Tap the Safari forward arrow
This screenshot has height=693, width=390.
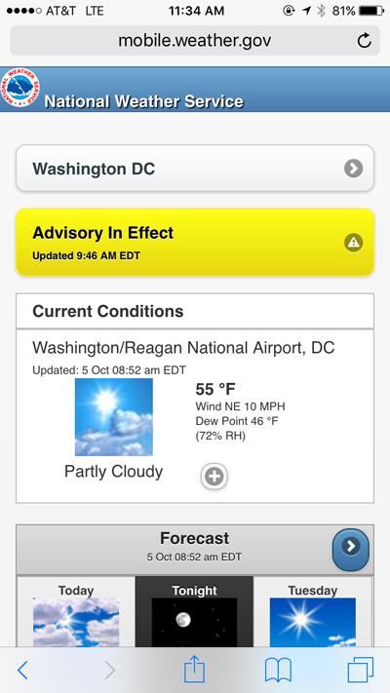(109, 671)
